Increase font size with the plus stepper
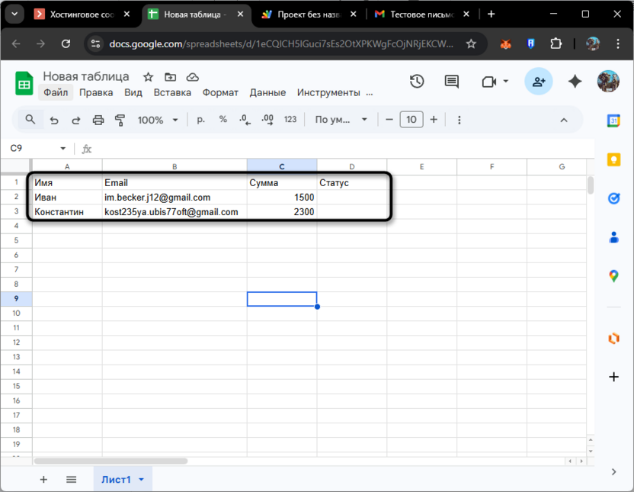The image size is (634, 492). pyautogui.click(x=433, y=120)
